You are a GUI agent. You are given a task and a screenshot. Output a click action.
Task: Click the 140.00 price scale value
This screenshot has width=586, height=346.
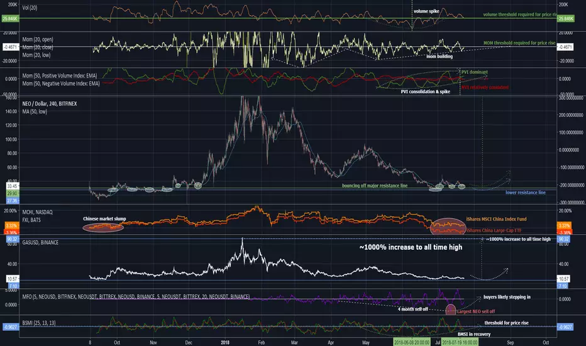click(x=11, y=111)
